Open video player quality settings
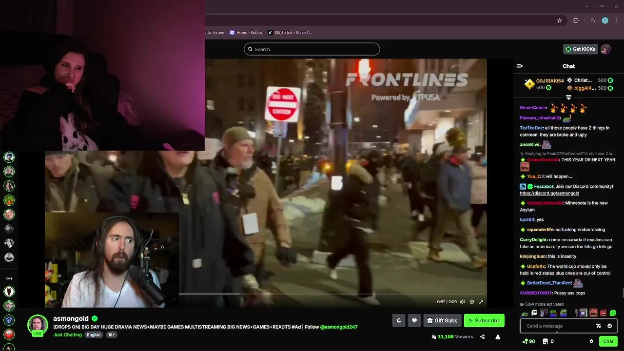The image size is (624, 351). [x=471, y=302]
